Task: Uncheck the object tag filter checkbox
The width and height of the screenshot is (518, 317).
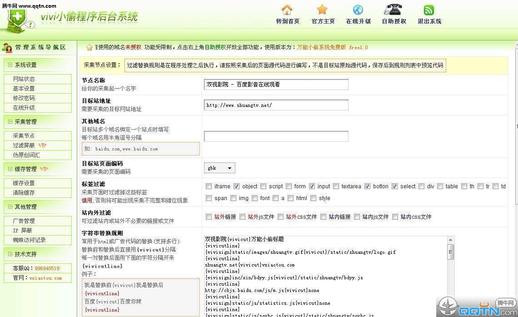Action: (236, 186)
